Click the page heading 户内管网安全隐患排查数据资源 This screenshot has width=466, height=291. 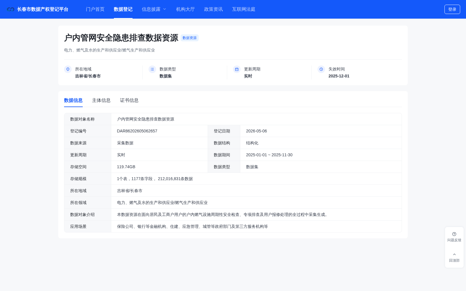pyautogui.click(x=121, y=38)
